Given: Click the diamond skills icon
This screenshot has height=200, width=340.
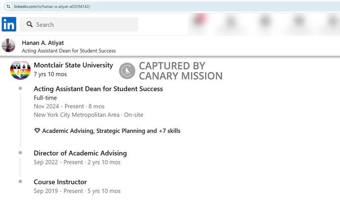Looking at the screenshot, I should [x=37, y=131].
